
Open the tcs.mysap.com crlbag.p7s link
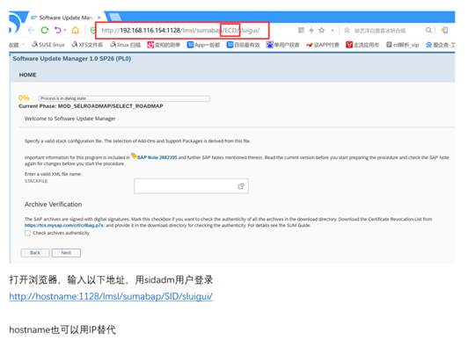[64, 226]
